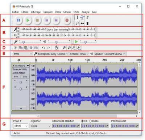Open the Projet à 44100 rate dropdown

tap(21, 126)
